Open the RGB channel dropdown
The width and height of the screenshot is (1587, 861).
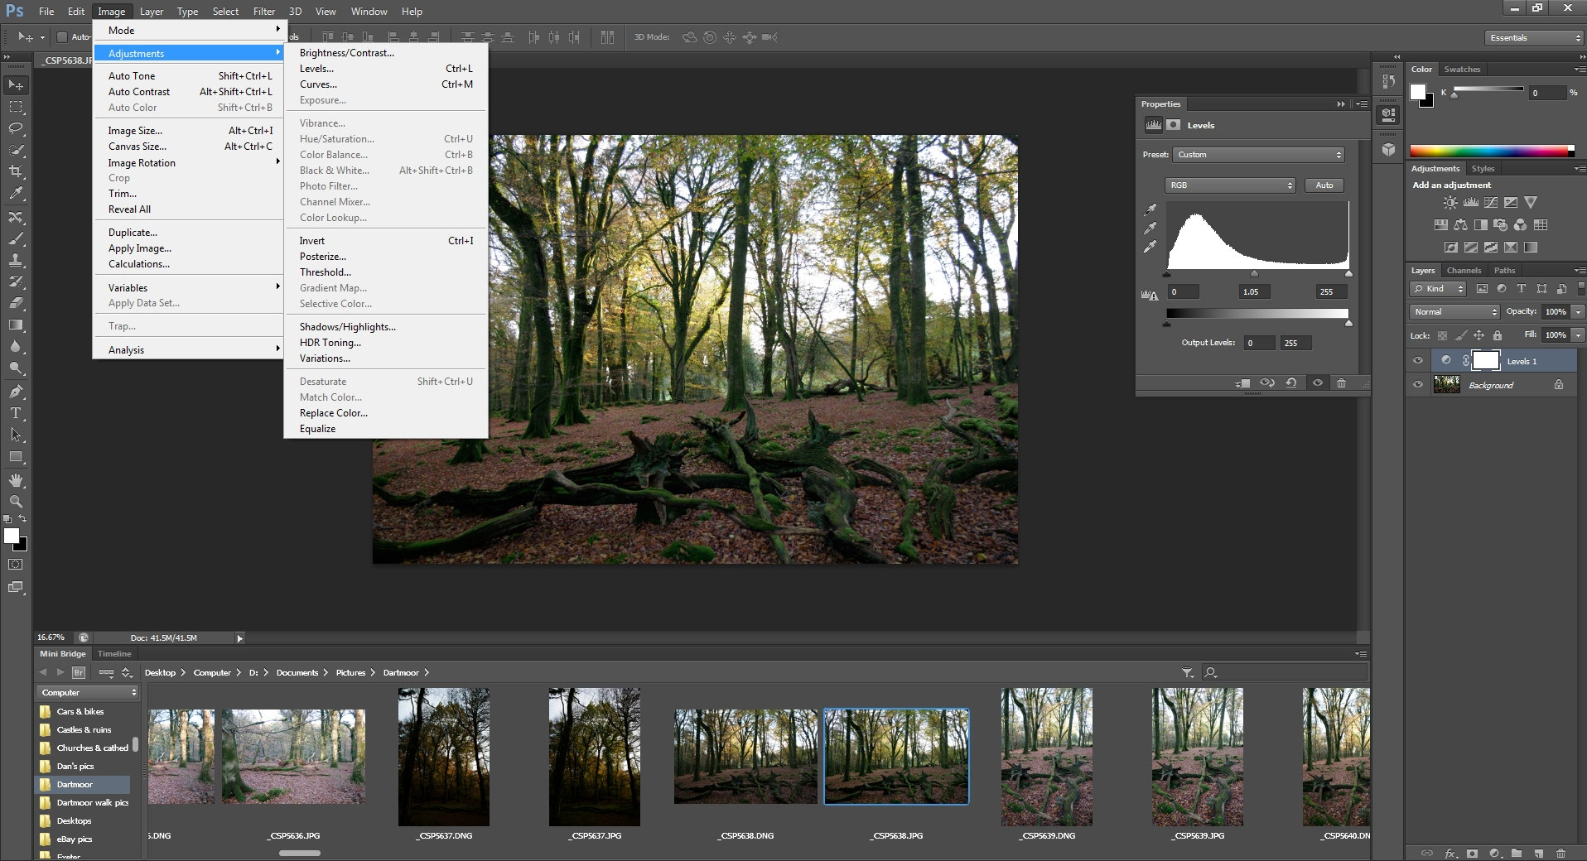(1230, 185)
